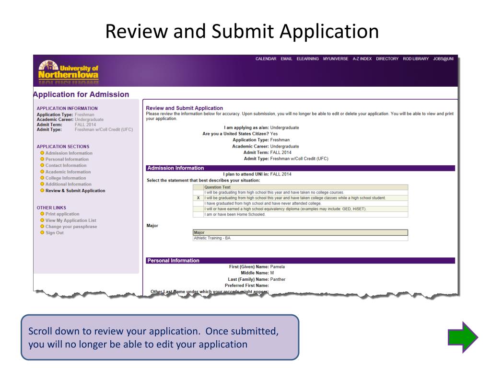
Task: Click bullet icon beside Sign Out
Action: (x=42, y=232)
